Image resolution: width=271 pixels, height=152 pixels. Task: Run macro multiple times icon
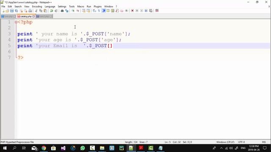[146, 11]
